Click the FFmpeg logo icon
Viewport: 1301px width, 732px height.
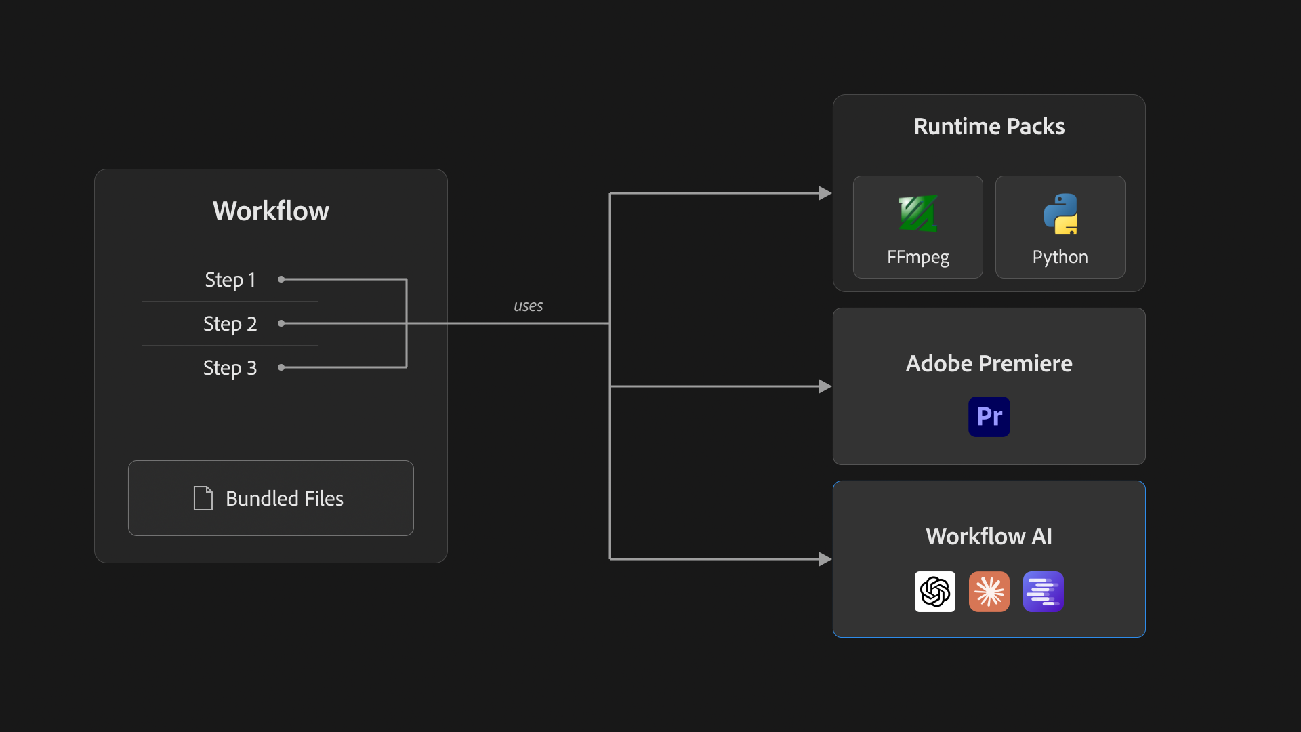click(917, 213)
